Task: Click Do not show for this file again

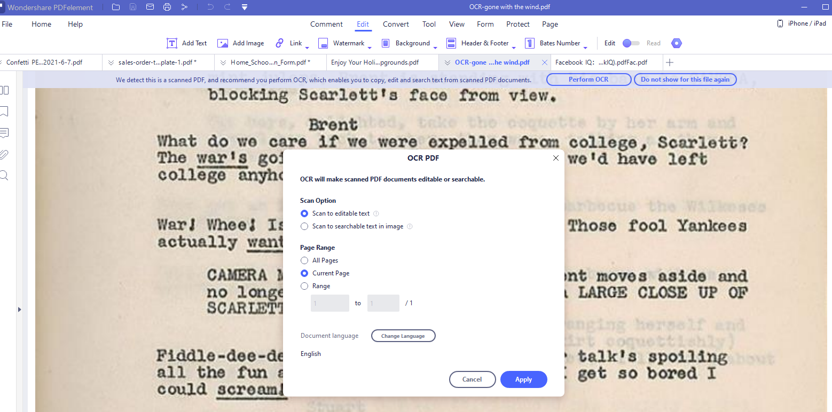Action: click(685, 80)
